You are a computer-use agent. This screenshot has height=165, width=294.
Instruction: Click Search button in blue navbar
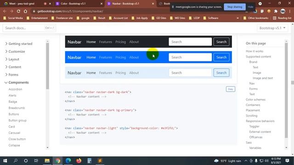coord(221,57)
